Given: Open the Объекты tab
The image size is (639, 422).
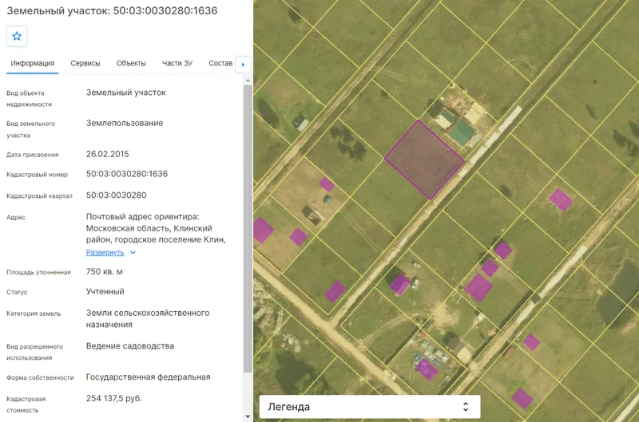Looking at the screenshot, I should coord(131,64).
